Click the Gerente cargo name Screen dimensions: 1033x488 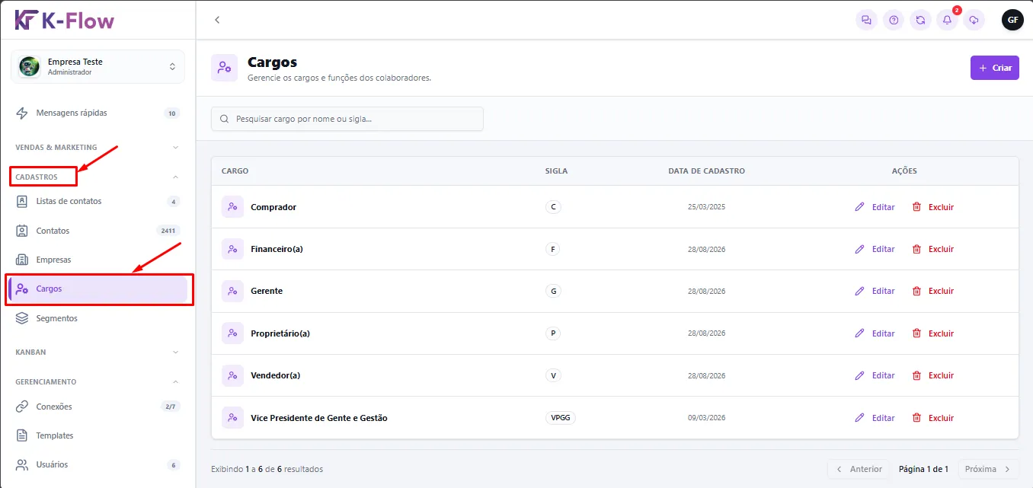pos(267,291)
